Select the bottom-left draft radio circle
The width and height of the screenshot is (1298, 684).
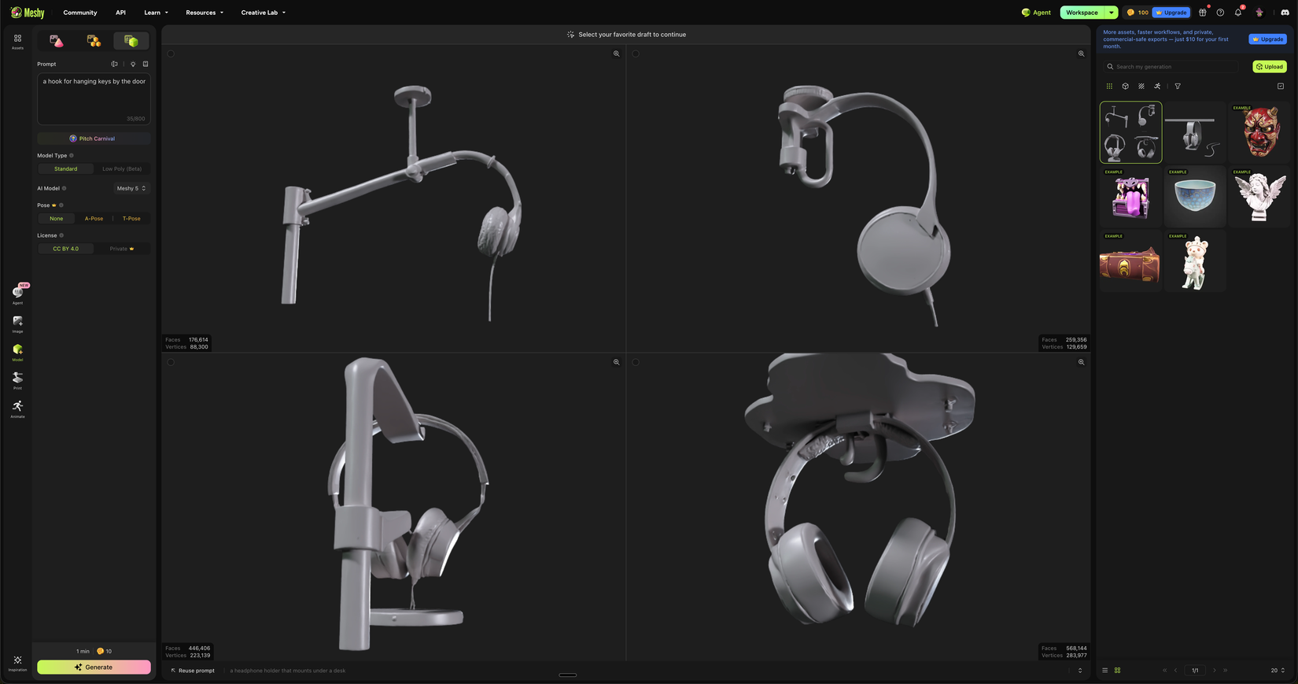click(x=171, y=362)
